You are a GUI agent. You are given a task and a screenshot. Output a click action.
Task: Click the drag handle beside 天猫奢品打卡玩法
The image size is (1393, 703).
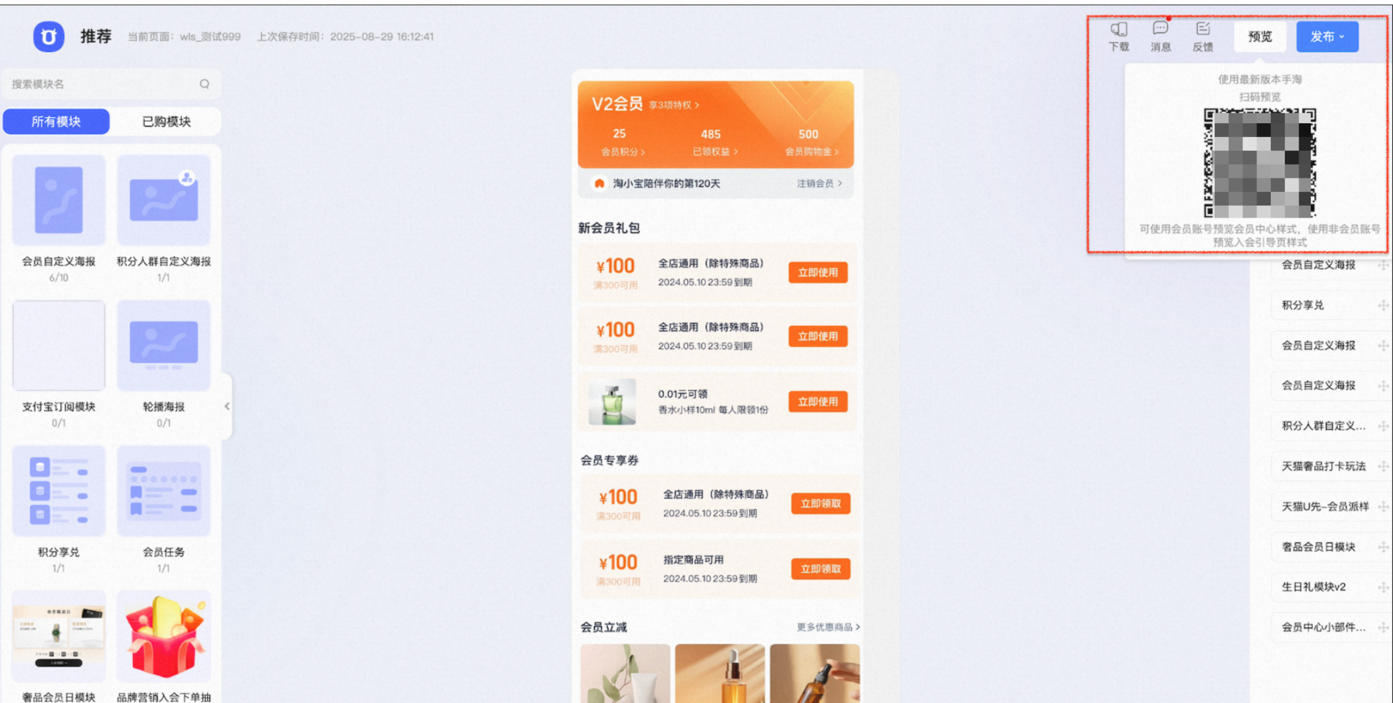tap(1383, 467)
